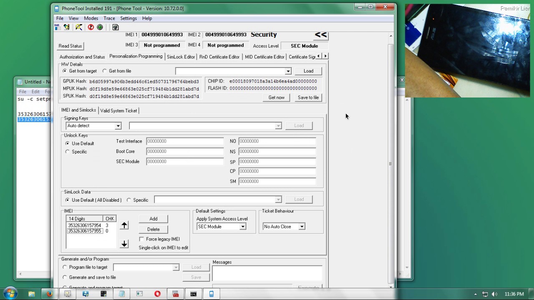Screen dimensions: 534x300
Task: Select Use Default unlock keys
Action: click(79, 143)
